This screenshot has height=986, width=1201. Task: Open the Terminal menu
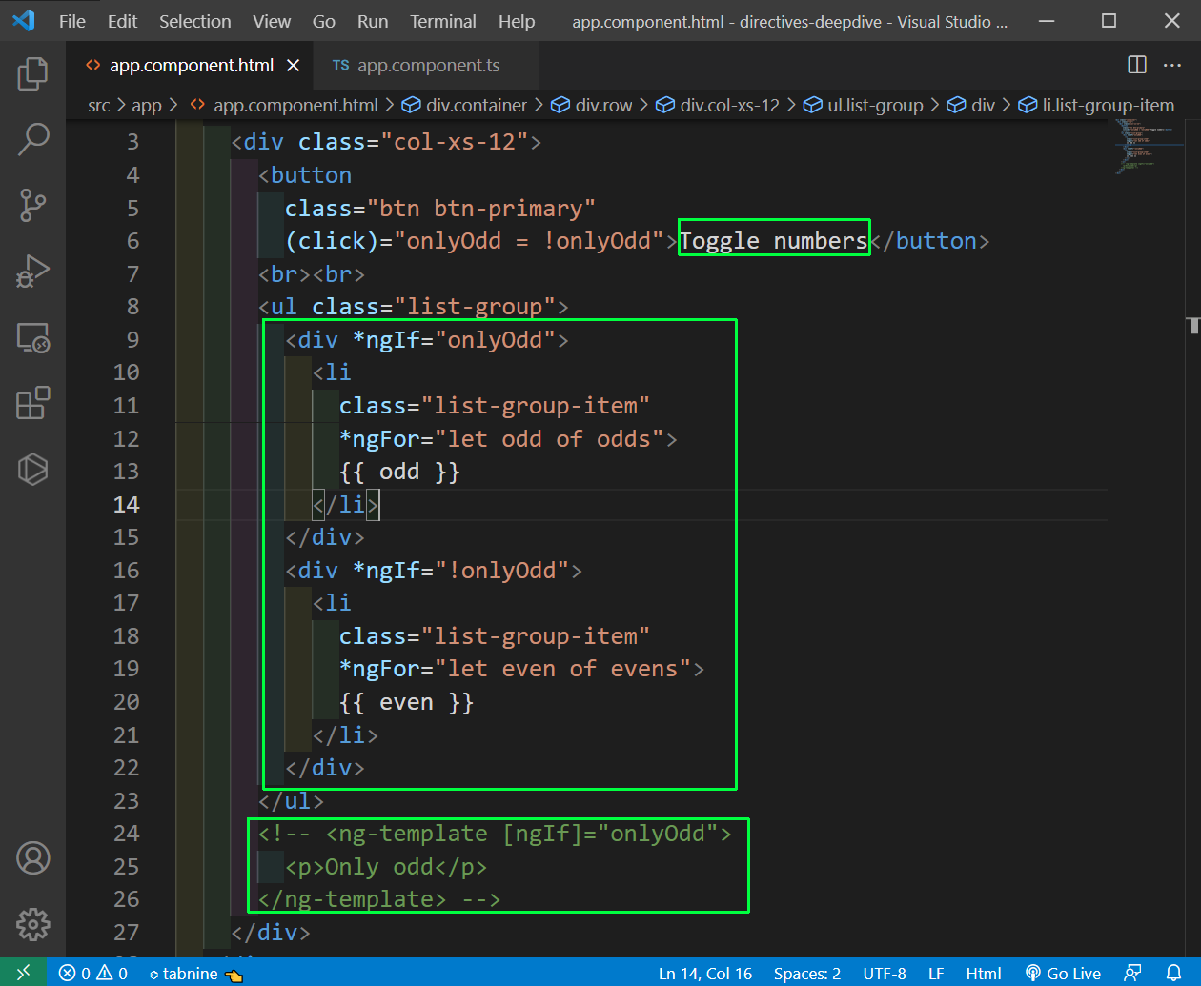(443, 21)
